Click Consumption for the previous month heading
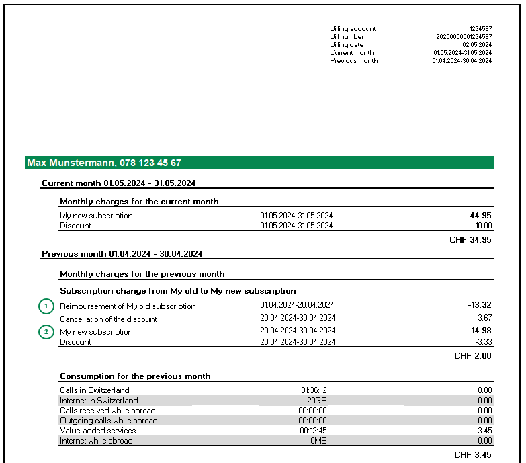This screenshot has height=463, width=526. tap(135, 376)
